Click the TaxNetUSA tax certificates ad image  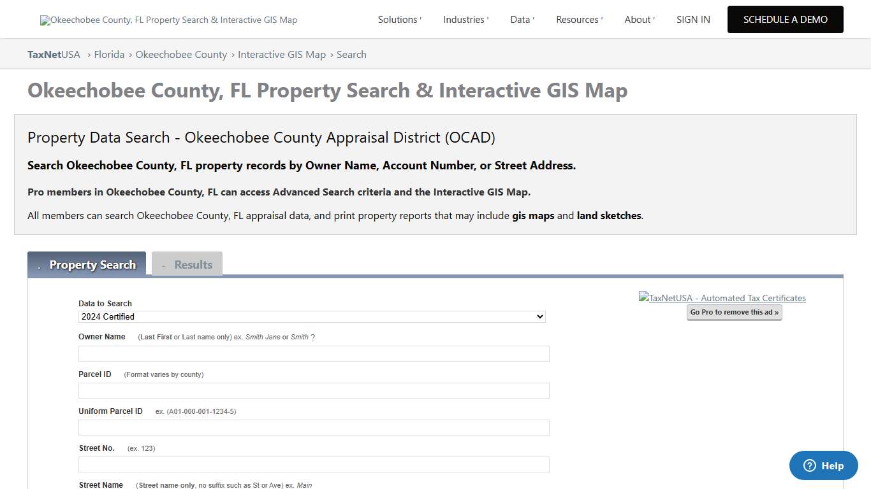[x=722, y=297]
